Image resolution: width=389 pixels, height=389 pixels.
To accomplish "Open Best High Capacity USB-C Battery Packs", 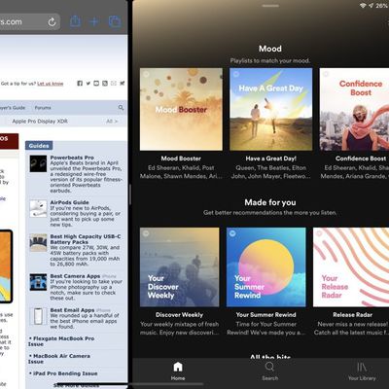I will [x=86, y=239].
